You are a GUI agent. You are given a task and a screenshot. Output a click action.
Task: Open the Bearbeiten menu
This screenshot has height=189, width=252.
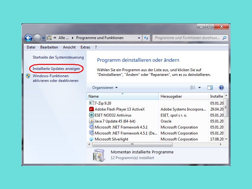49,47
